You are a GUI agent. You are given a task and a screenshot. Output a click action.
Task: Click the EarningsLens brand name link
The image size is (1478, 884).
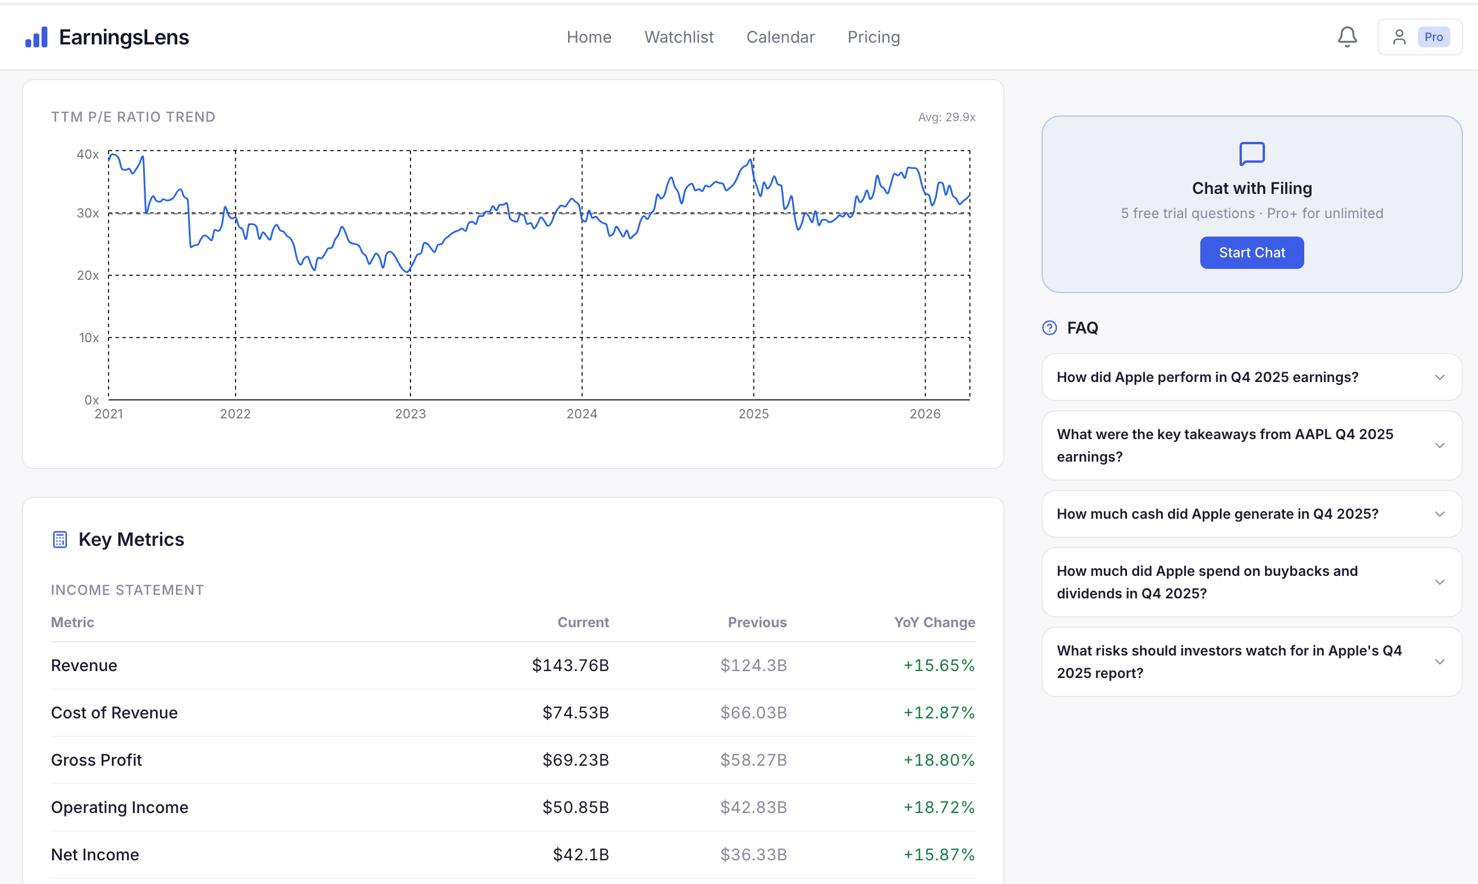(124, 37)
